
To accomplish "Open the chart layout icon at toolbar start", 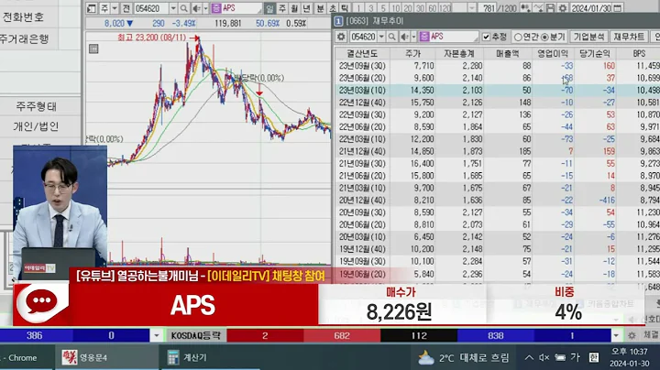I will coord(92,8).
